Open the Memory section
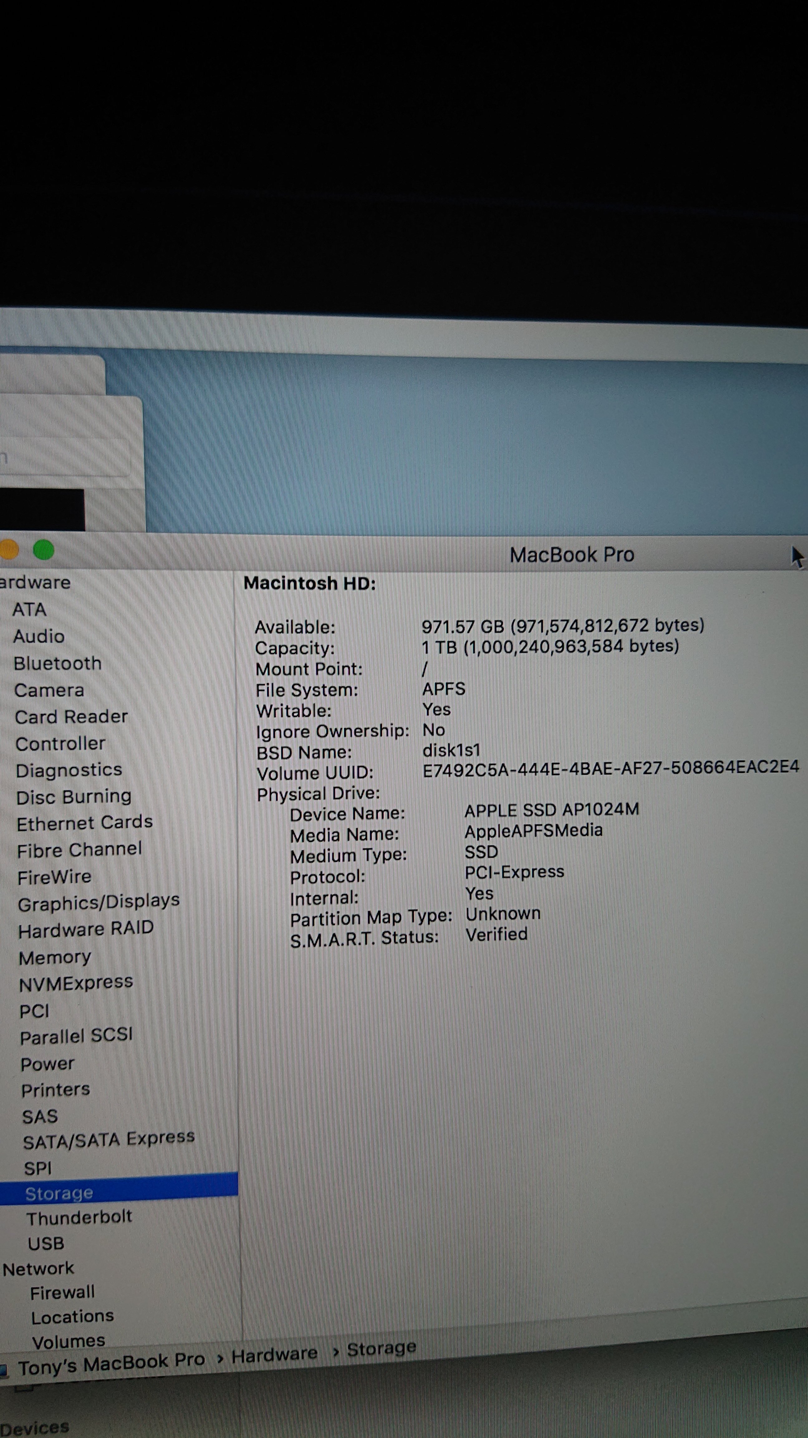The height and width of the screenshot is (1438, 808). tap(55, 958)
